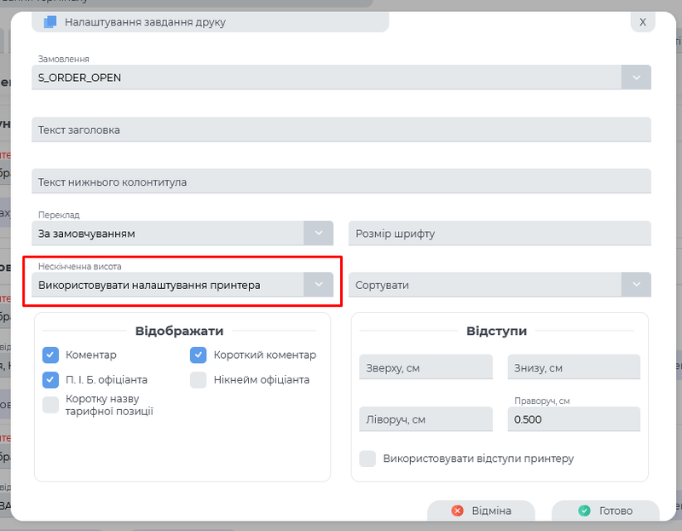Viewport: 682px width, 531px height.
Task: Disable the Короткий коментар checkbox
Action: [x=197, y=355]
